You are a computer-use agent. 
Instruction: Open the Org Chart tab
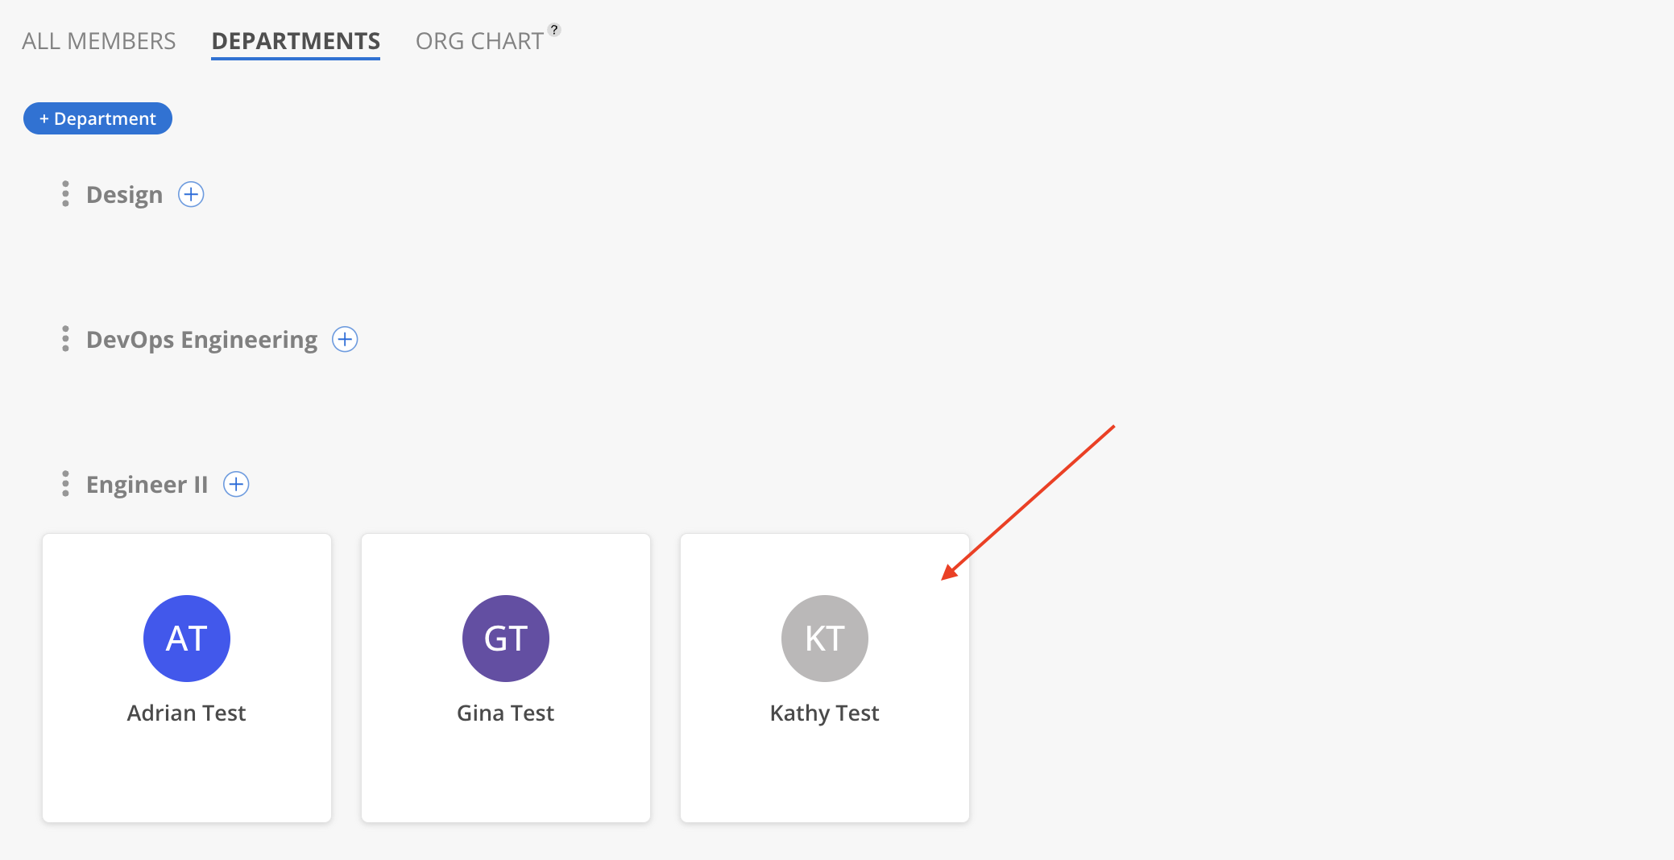click(479, 41)
